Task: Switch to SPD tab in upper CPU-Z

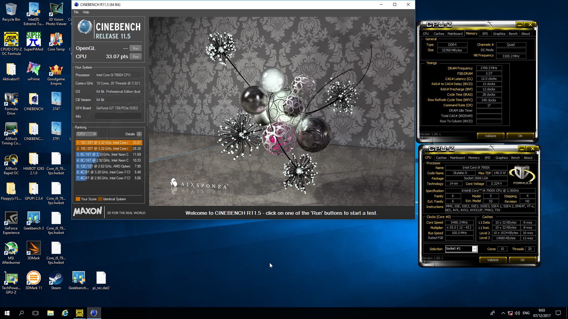Action: (x=485, y=34)
